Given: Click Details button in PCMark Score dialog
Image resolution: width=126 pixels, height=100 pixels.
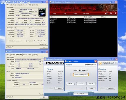Looking at the screenshot, I should [71, 83].
